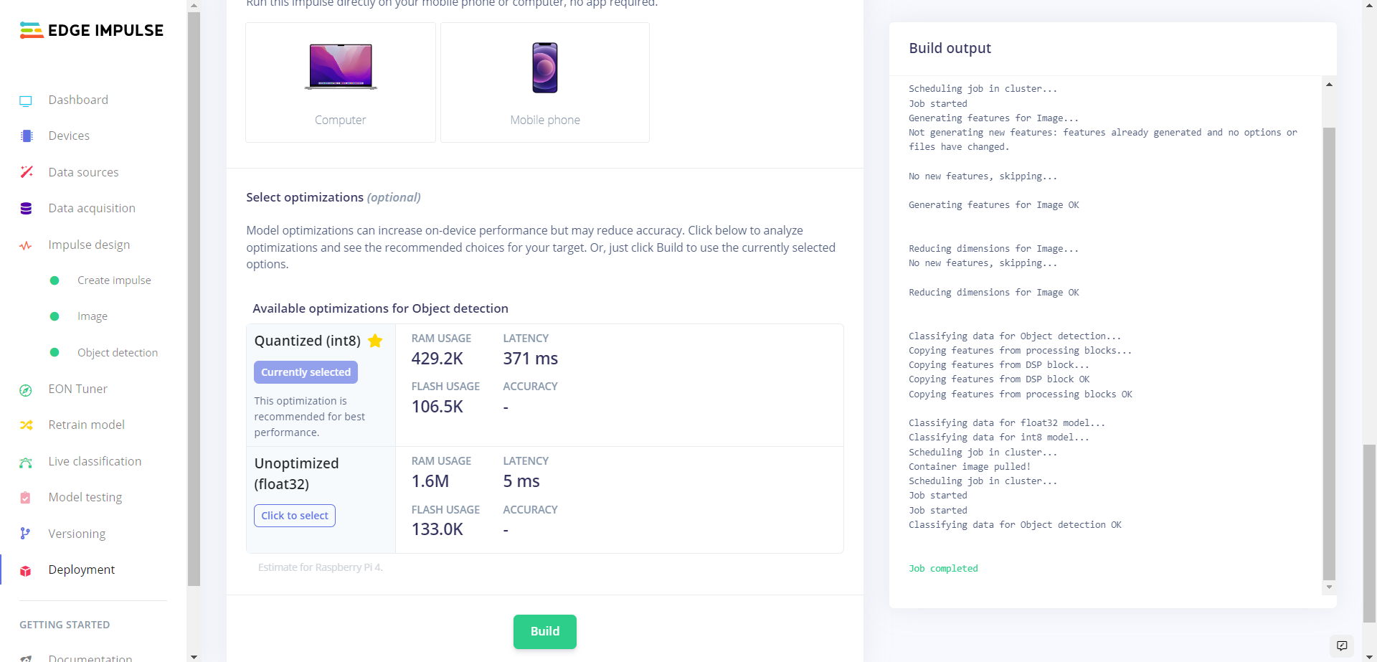This screenshot has height=662, width=1377.
Task: Choose the Mobile phone deployment target
Action: (545, 82)
